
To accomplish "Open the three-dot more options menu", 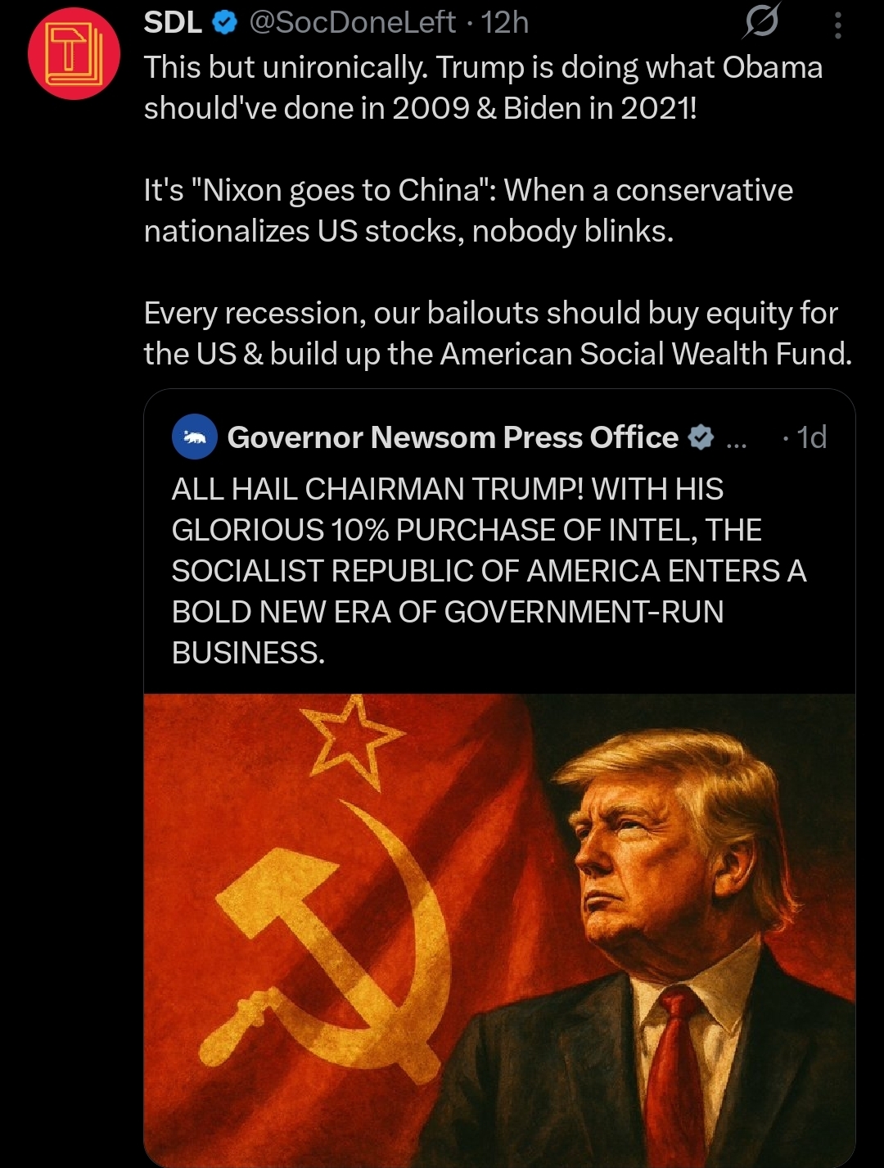I will pos(837,25).
